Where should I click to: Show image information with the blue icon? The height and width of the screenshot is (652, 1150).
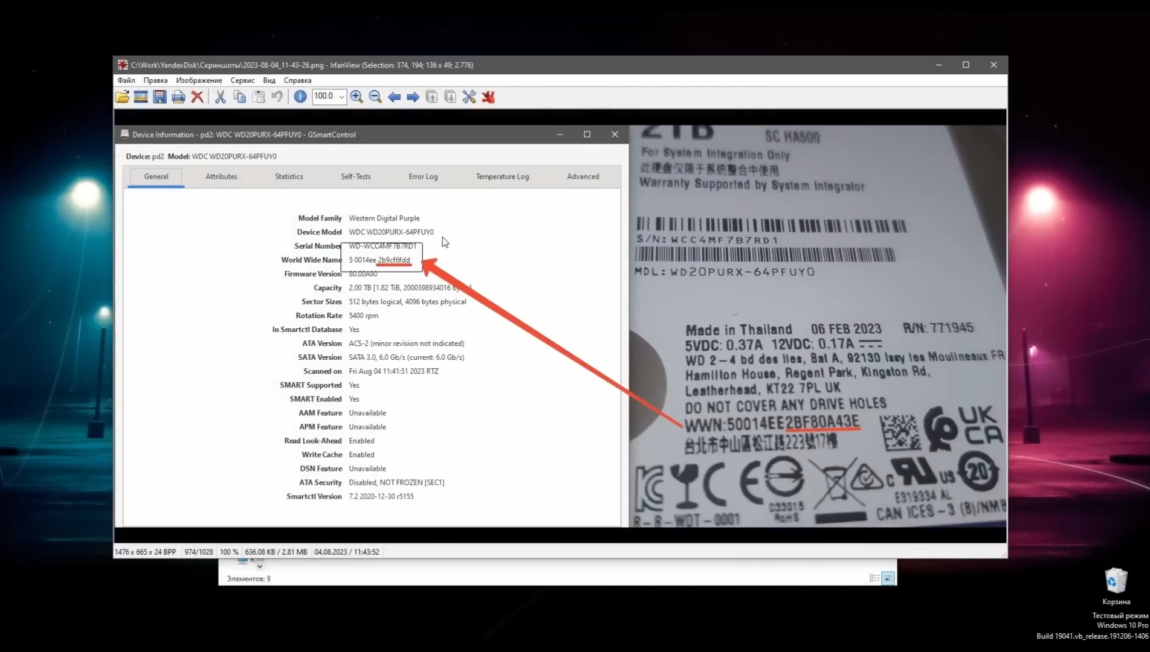(300, 97)
